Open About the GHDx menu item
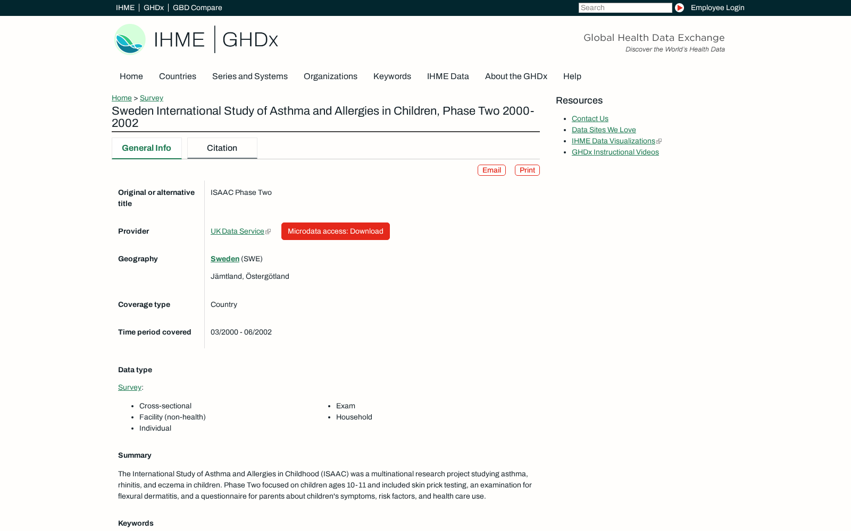The height and width of the screenshot is (531, 851). [x=516, y=76]
